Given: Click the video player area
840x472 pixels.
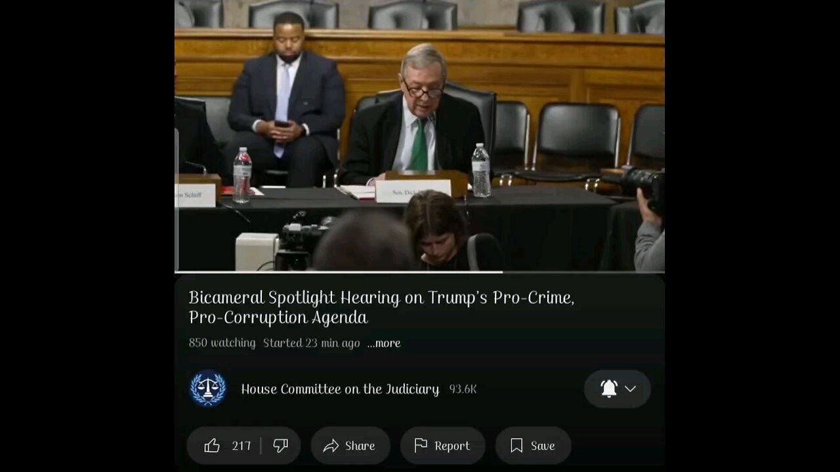Looking at the screenshot, I should click(419, 135).
